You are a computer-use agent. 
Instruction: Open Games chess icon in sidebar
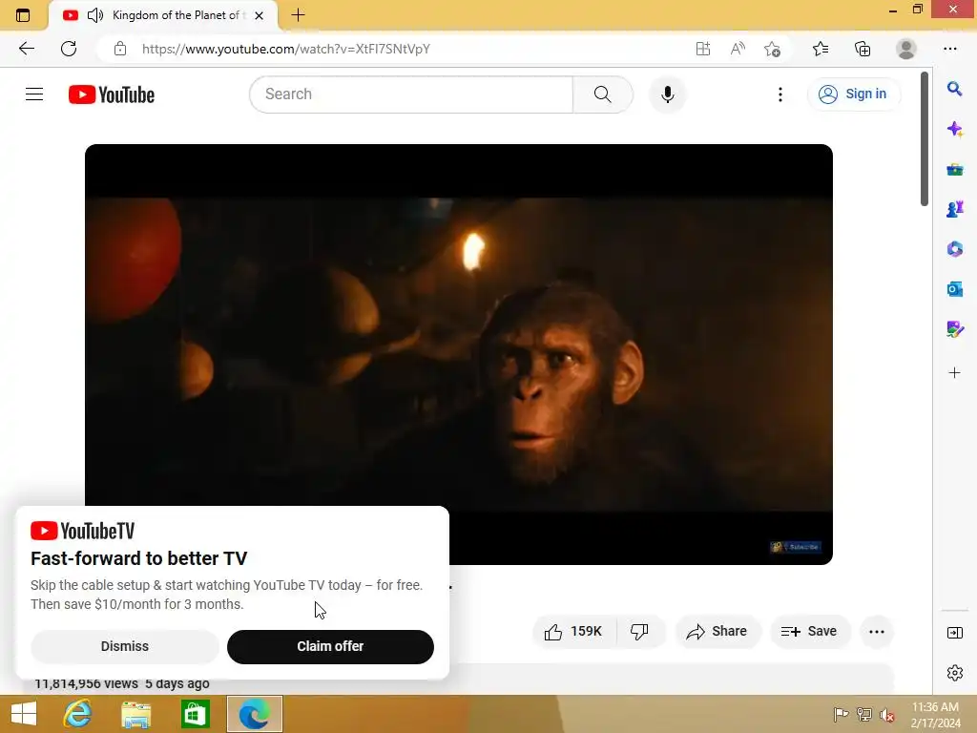coord(954,209)
